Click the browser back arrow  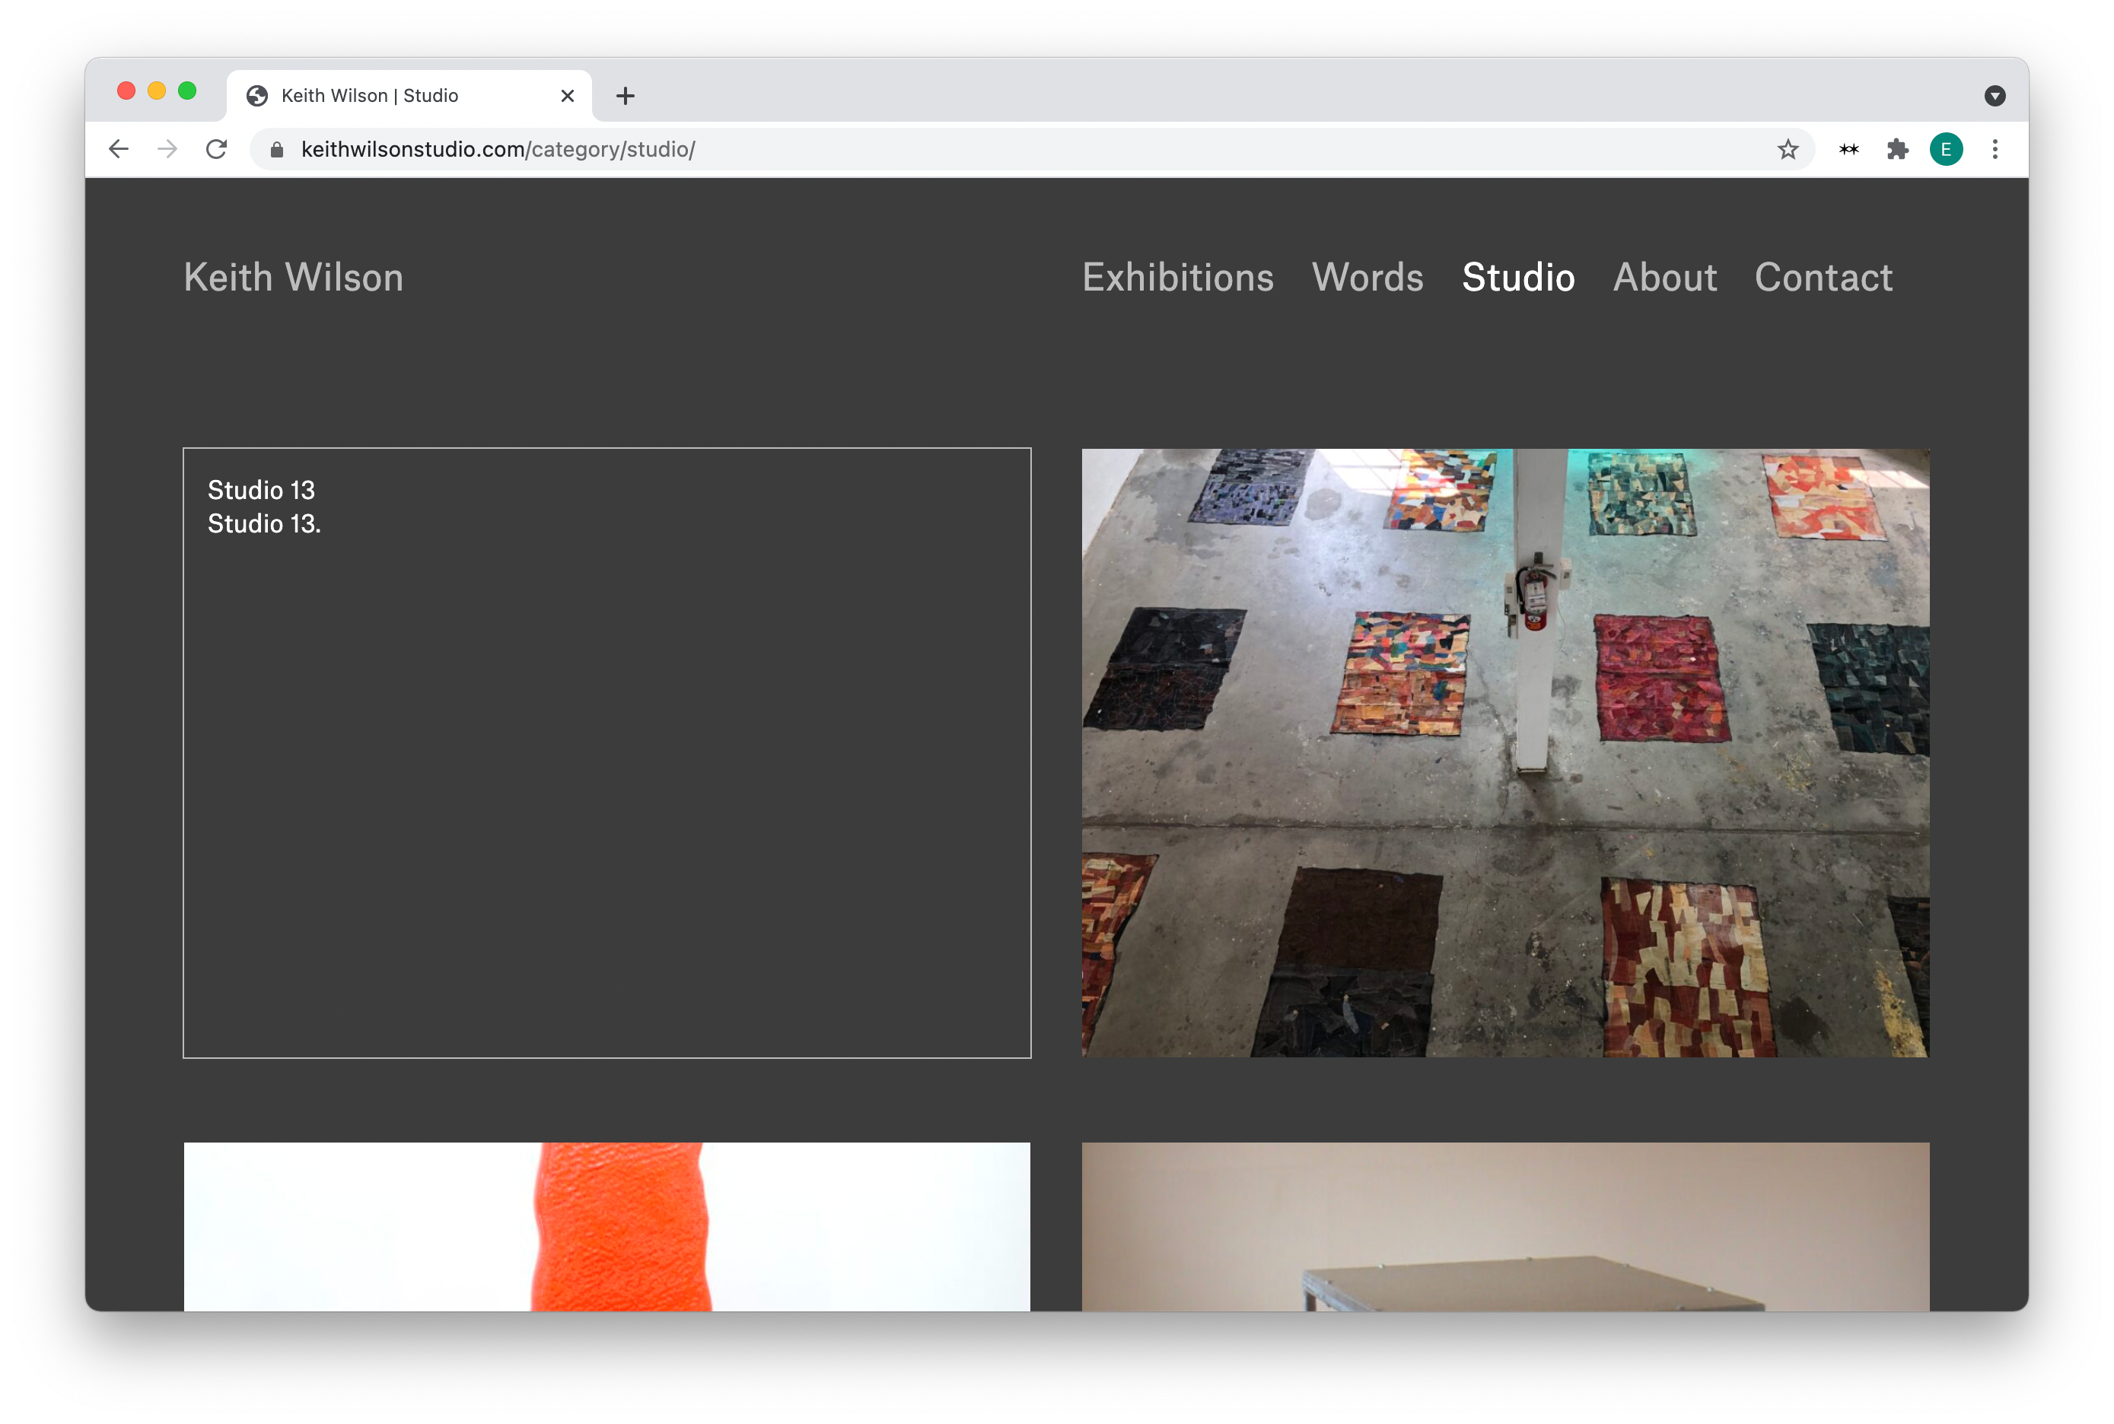(x=118, y=149)
